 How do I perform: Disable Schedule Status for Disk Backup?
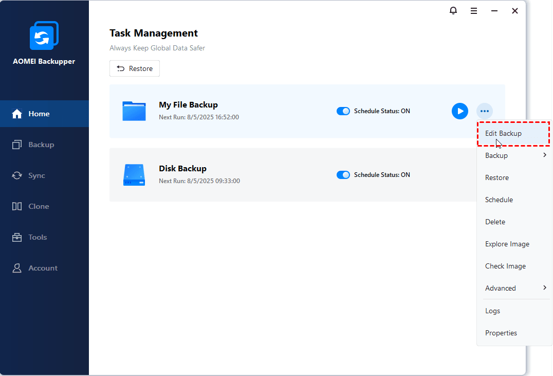[x=343, y=174]
